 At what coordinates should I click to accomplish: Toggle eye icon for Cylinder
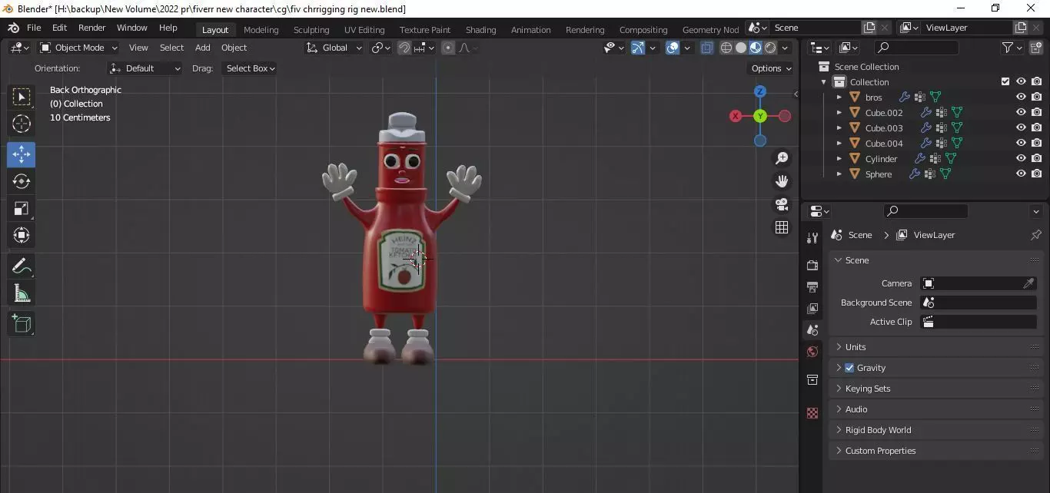tap(1021, 159)
